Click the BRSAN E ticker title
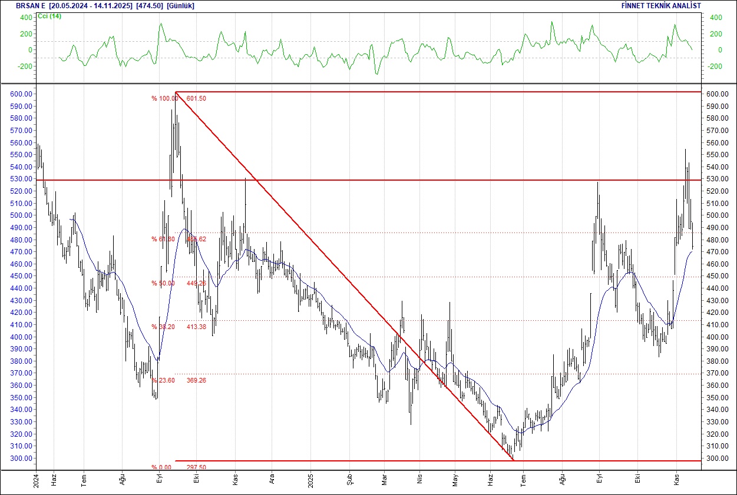The height and width of the screenshot is (495, 737). [x=31, y=5]
